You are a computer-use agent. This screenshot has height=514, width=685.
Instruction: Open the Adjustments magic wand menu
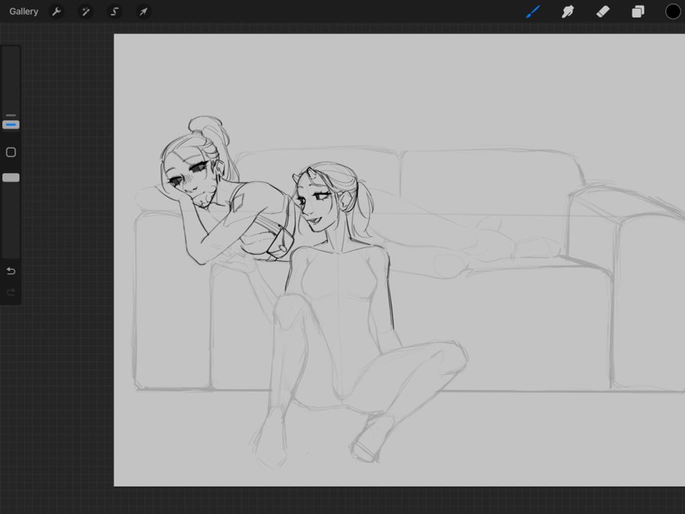pyautogui.click(x=85, y=12)
